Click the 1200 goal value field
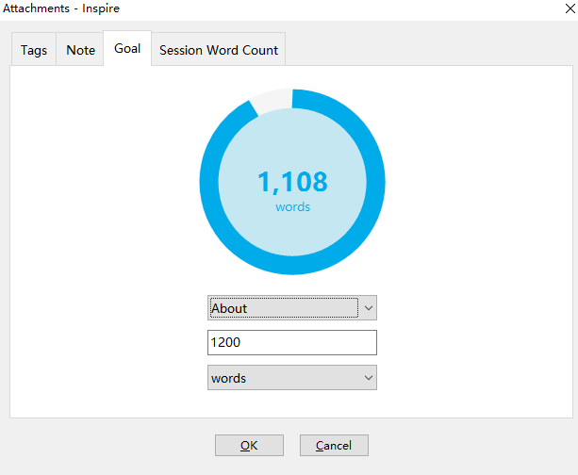 292,342
